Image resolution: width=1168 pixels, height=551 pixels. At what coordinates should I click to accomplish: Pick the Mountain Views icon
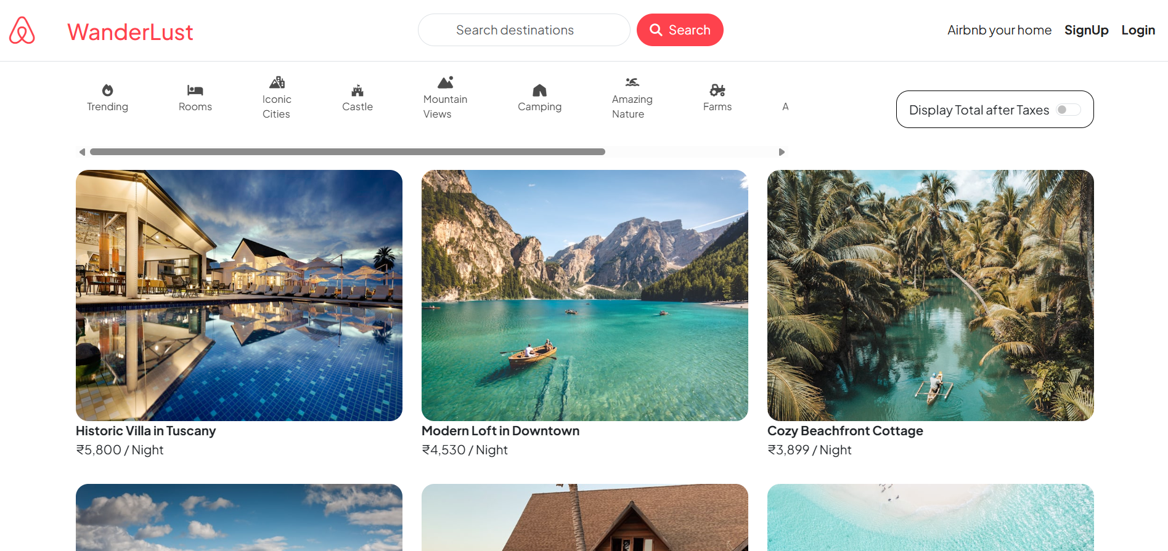[445, 82]
